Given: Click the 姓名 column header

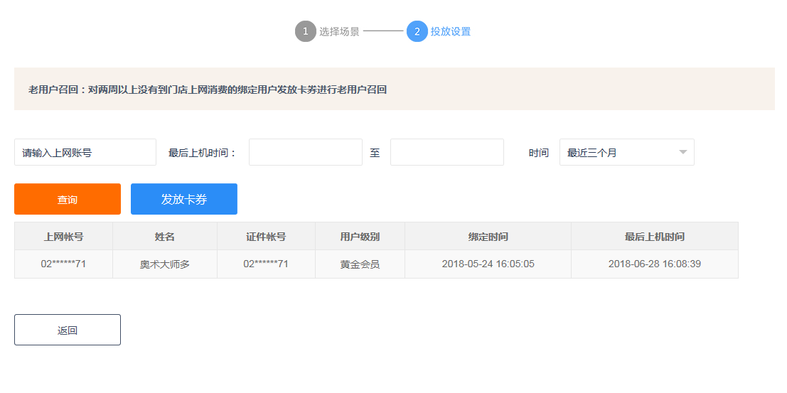Looking at the screenshot, I should 165,237.
